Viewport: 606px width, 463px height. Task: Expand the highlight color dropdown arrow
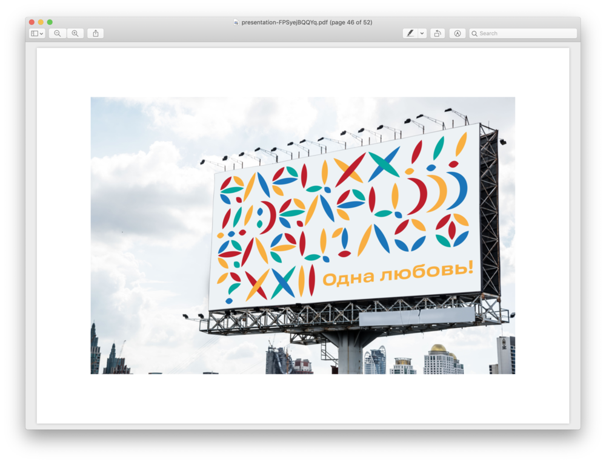point(422,33)
